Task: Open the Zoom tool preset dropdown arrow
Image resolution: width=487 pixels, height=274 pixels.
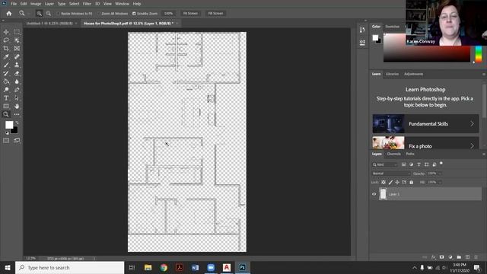Action: pyautogui.click(x=29, y=14)
